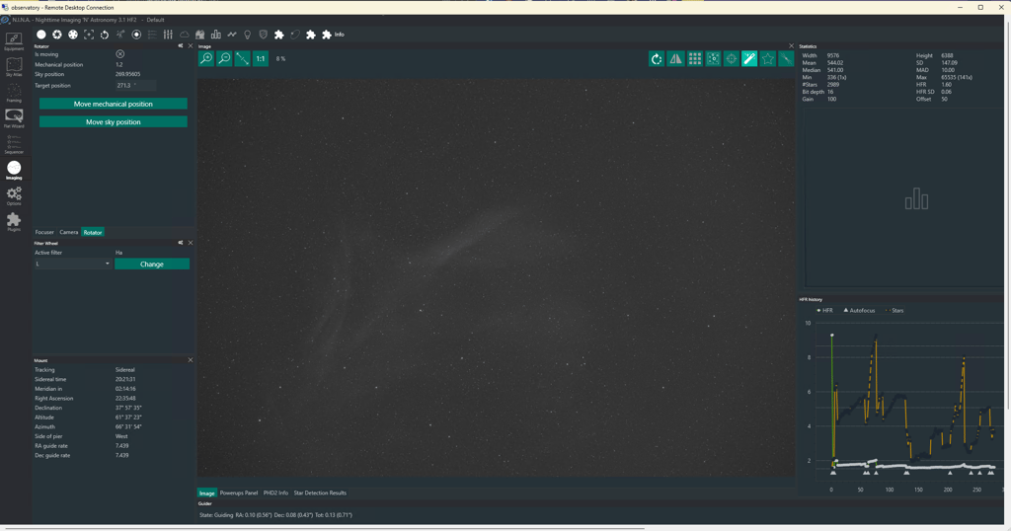This screenshot has height=531, width=1011.
Task: Open the Powerups Panel tab
Action: pos(239,493)
